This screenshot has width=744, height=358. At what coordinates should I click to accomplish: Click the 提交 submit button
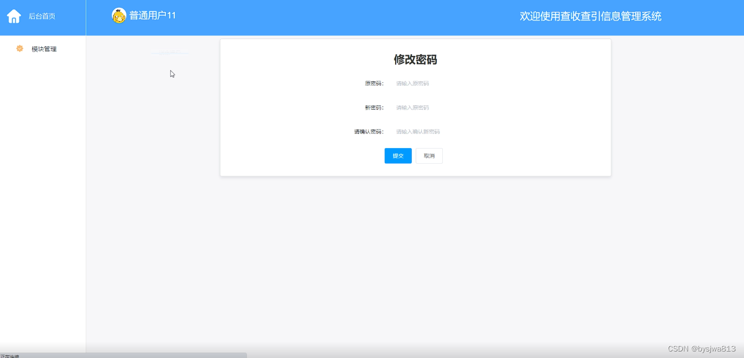pyautogui.click(x=398, y=156)
